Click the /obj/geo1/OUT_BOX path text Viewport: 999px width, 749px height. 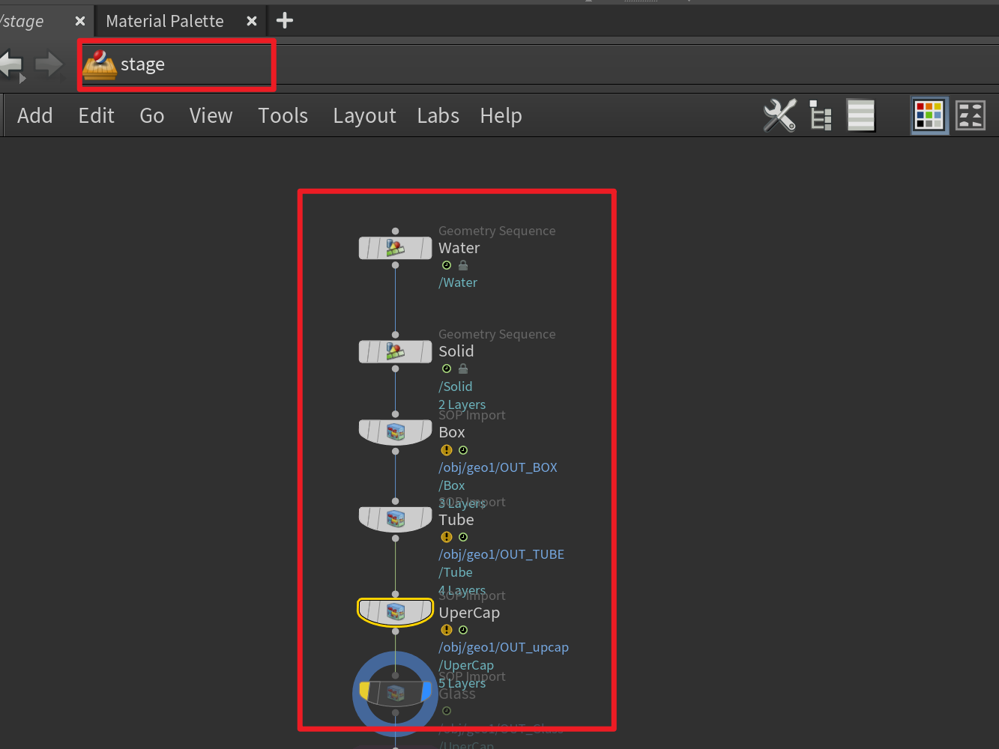pos(498,467)
